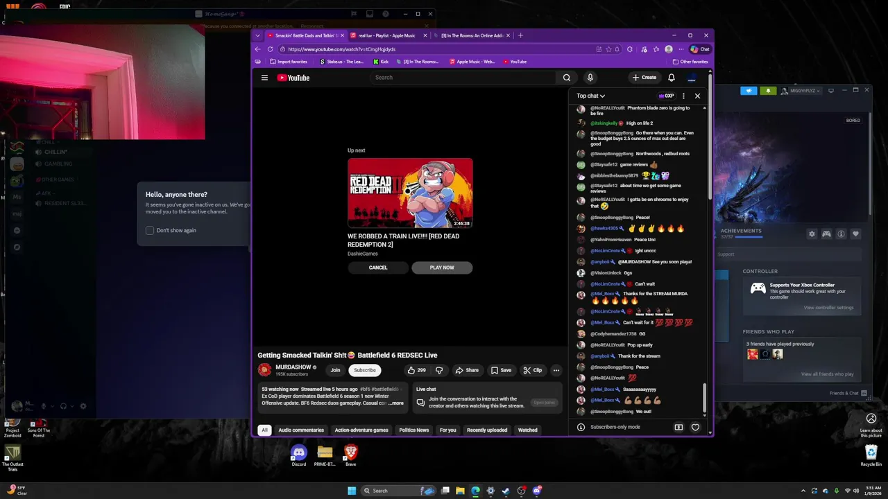Open the Windows Start menu

(x=352, y=491)
